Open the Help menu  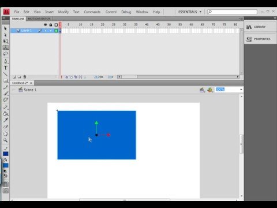tap(156, 12)
